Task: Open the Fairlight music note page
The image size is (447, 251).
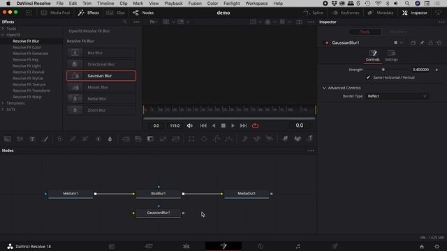Action: point(298,246)
